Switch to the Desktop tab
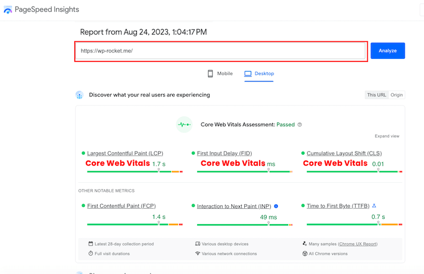The width and height of the screenshot is (424, 274). (259, 74)
